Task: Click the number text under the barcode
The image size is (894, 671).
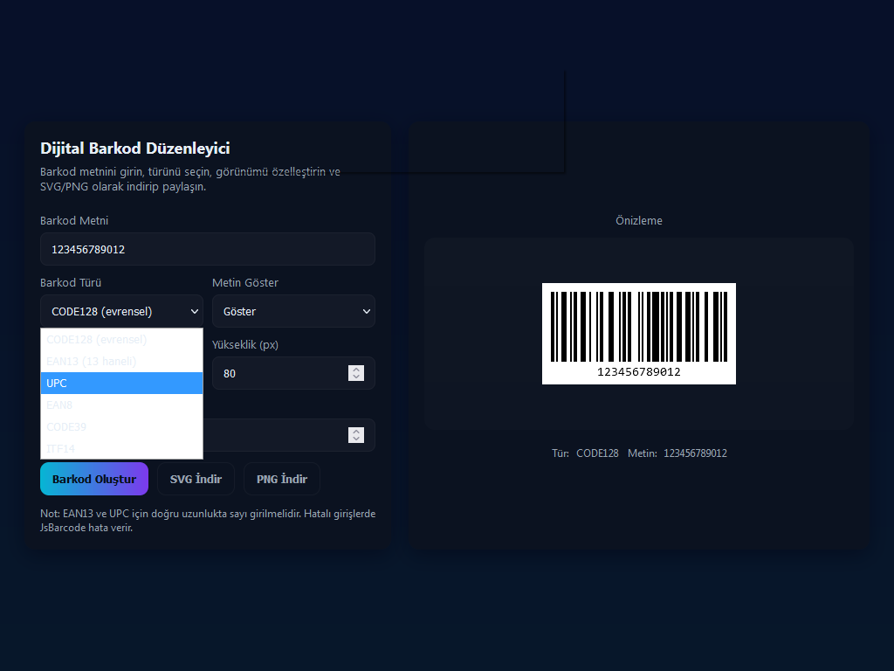Action: [x=638, y=372]
